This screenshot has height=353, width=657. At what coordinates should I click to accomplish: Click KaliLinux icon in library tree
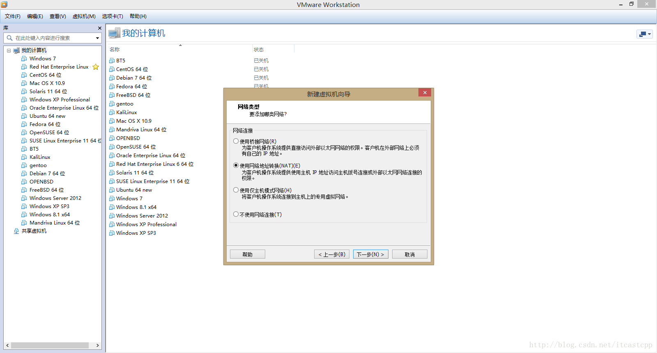click(x=24, y=157)
